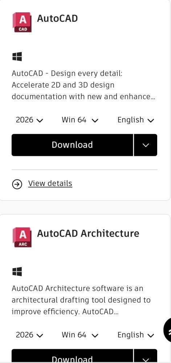Open the English language dropdown for AutoCAD
The height and width of the screenshot is (363, 171).
tap(136, 120)
